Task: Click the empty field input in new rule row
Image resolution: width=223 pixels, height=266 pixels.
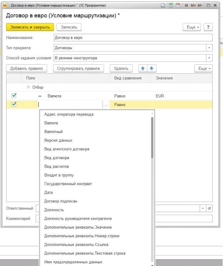Action: point(70,105)
